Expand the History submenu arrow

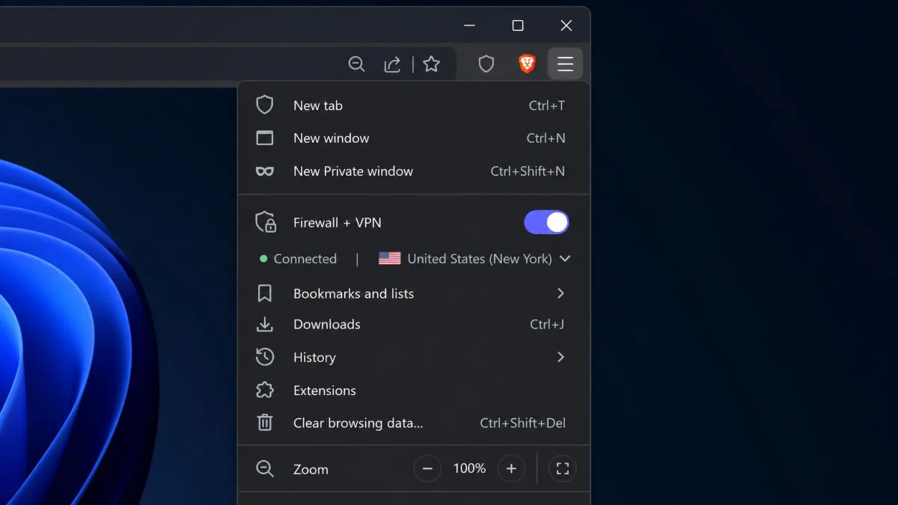click(x=561, y=357)
